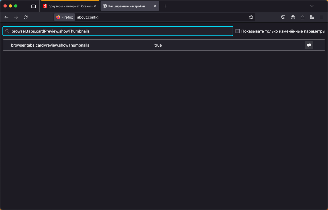Reload the current page

pyautogui.click(x=26, y=17)
